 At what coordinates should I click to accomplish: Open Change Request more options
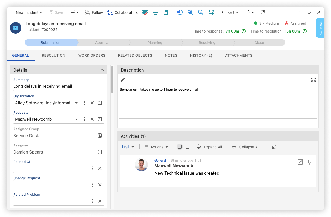tap(92, 185)
